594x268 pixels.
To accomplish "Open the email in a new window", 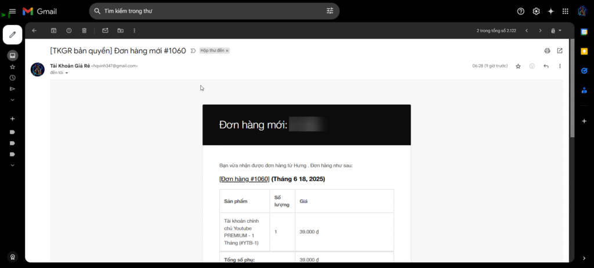I will point(560,51).
